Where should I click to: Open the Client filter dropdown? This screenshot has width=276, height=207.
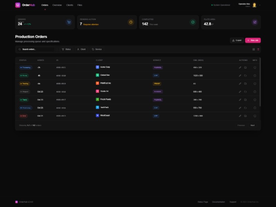[81, 49]
